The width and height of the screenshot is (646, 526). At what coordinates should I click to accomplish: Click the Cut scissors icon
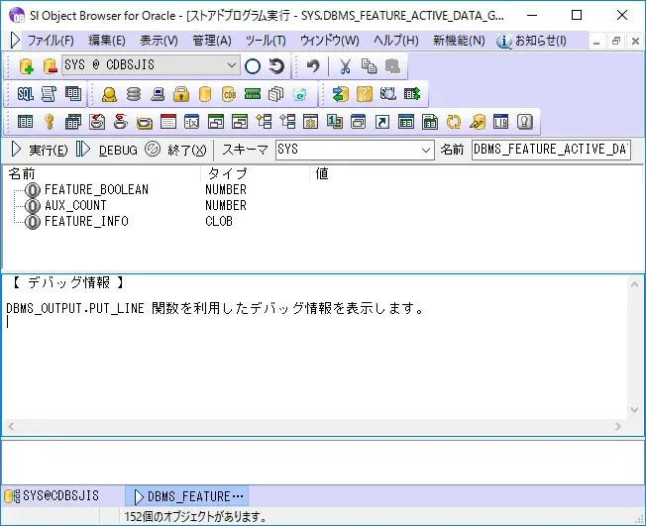pyautogui.click(x=345, y=66)
